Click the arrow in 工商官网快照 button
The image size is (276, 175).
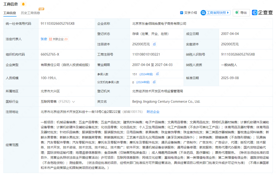(228, 13)
